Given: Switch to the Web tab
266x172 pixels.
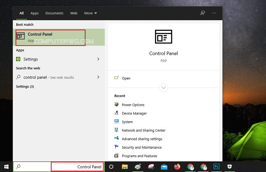Looking at the screenshot, I should (74, 13).
